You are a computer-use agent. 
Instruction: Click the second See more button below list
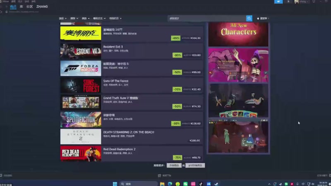(x=195, y=165)
